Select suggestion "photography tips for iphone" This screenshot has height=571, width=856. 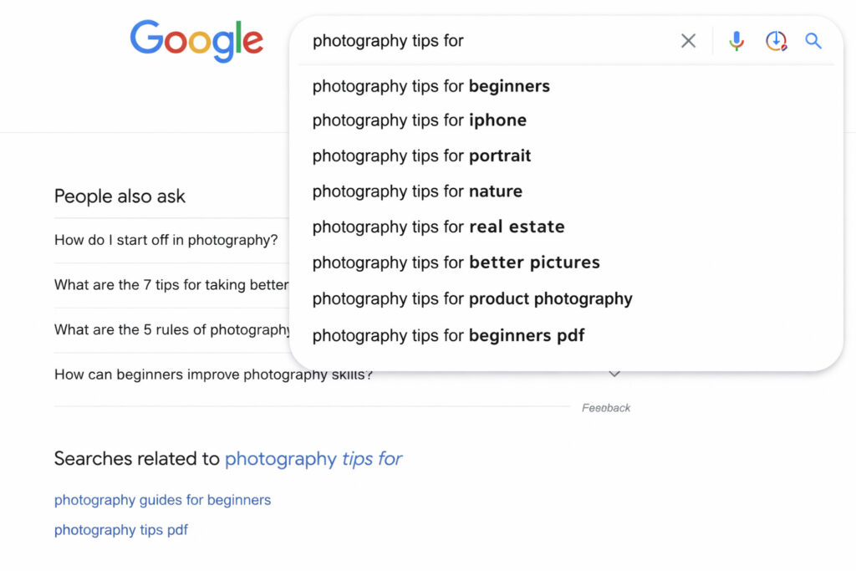[x=419, y=120]
